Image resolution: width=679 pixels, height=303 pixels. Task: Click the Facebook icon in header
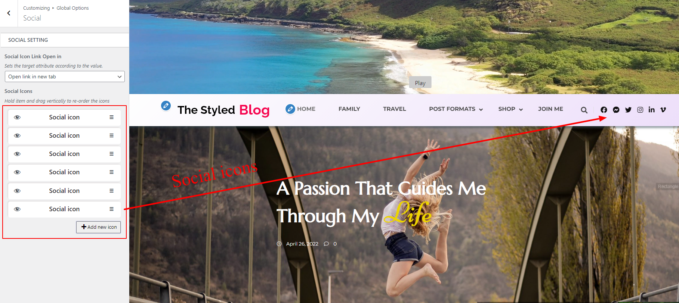pyautogui.click(x=604, y=110)
